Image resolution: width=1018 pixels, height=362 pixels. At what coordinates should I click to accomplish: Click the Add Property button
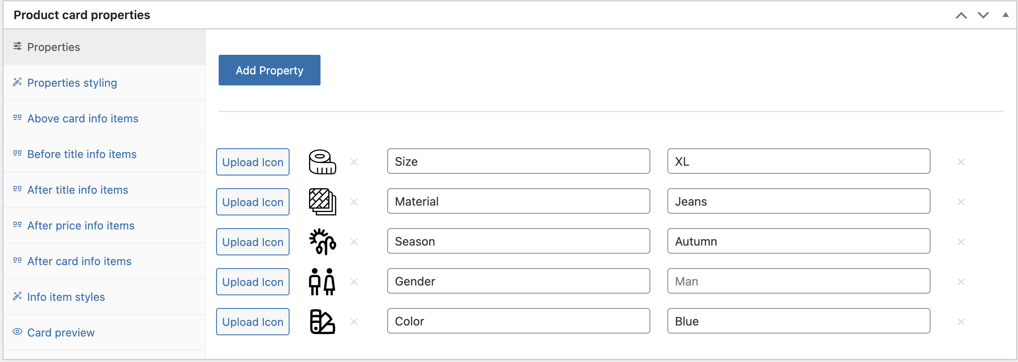pos(270,70)
